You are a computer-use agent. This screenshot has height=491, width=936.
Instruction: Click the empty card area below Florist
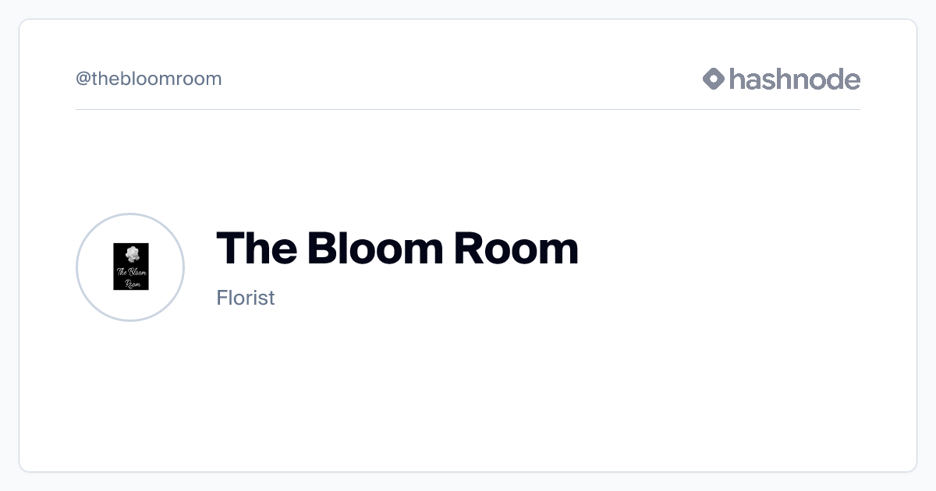(468, 390)
